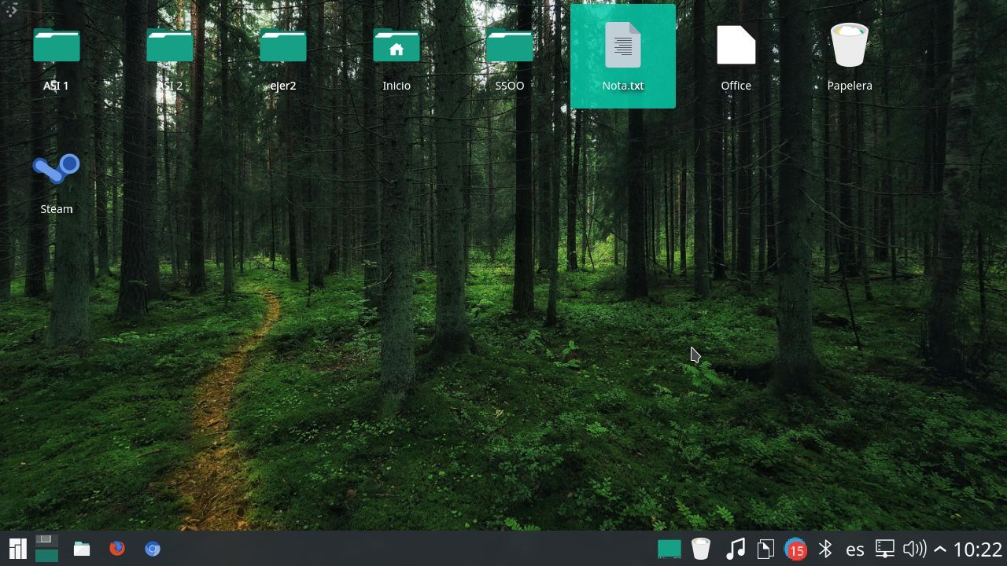Open the updates notifier showing 15 pending
The height and width of the screenshot is (566, 1007).
point(795,549)
